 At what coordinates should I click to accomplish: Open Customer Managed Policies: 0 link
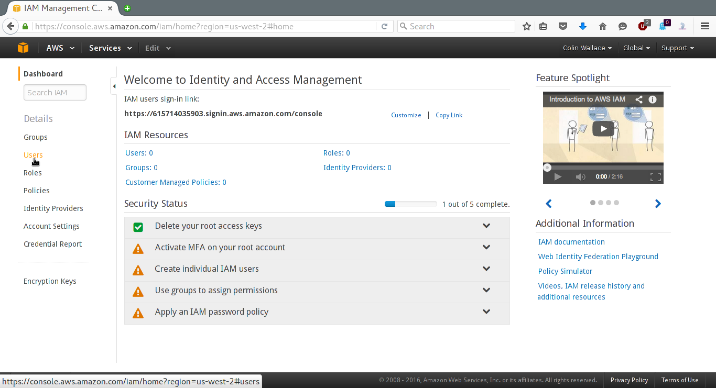[176, 182]
